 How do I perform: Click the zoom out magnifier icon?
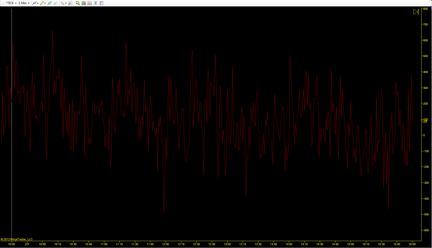pos(55,3)
